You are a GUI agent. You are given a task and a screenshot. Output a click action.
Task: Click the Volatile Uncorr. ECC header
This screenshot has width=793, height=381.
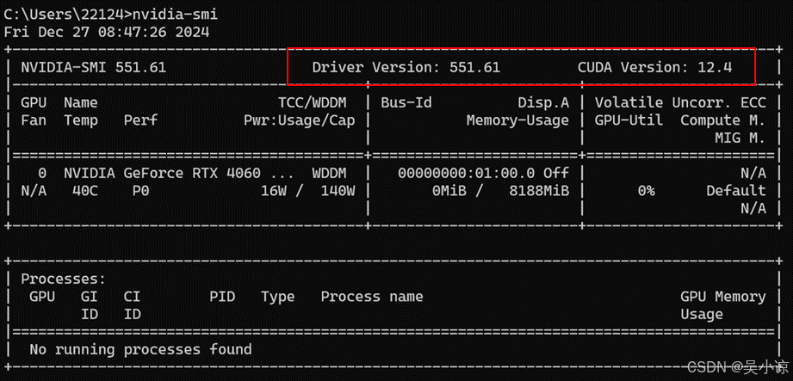680,102
